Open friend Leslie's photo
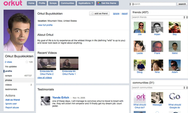Image resolution: width=188 pixels, height=113 pixels. [140, 46]
